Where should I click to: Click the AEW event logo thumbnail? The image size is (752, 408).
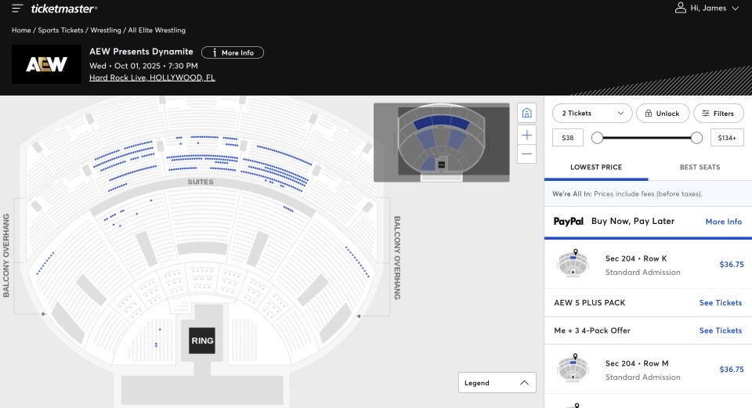tap(46, 64)
